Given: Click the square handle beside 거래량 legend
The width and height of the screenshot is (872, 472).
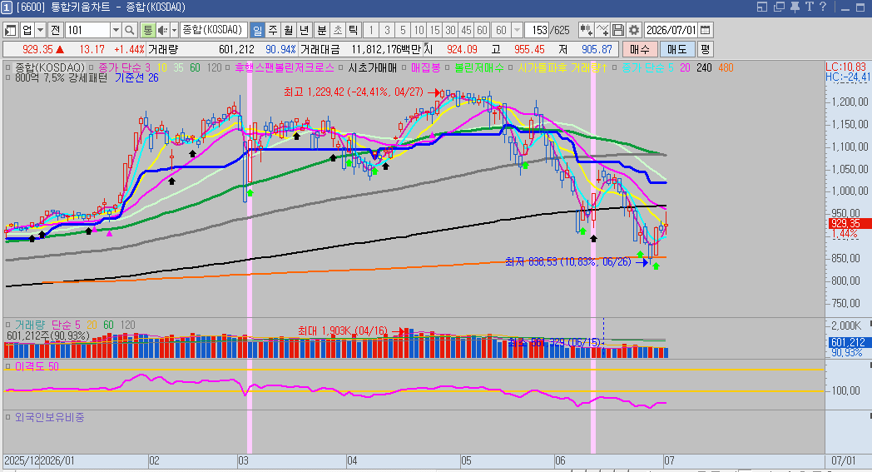Looking at the screenshot, I should pyautogui.click(x=7, y=325).
